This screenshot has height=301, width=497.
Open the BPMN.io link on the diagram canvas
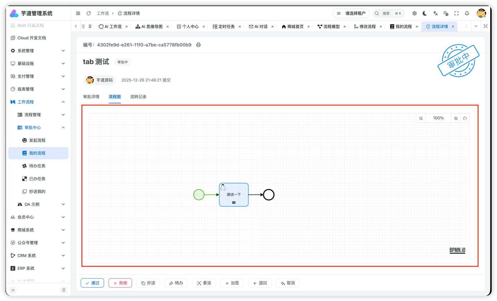click(457, 250)
